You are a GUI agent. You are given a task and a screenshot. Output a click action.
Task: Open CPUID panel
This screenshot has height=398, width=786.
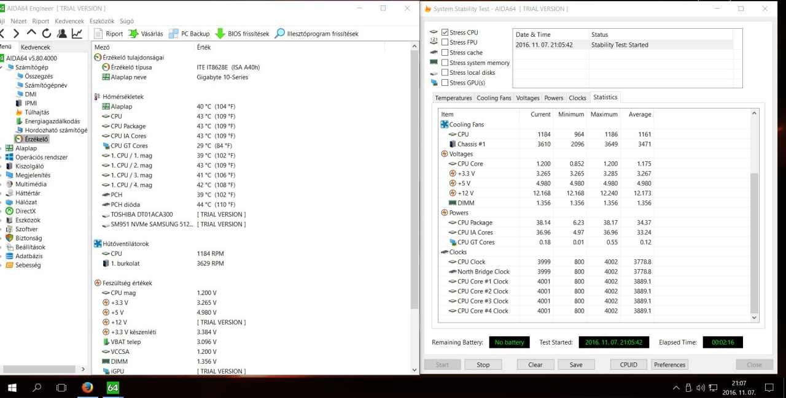[x=629, y=364]
